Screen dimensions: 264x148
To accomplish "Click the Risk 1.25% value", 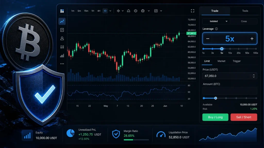I will (254, 109).
